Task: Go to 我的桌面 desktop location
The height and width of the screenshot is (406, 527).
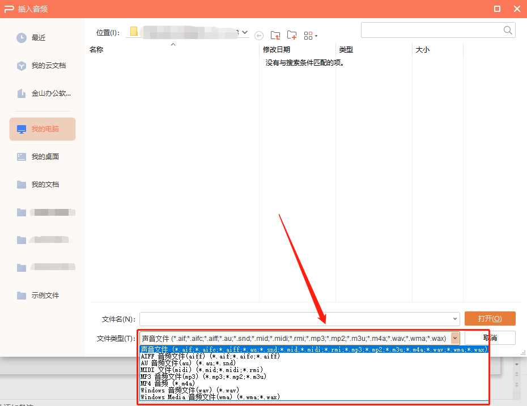Action: 45,157
